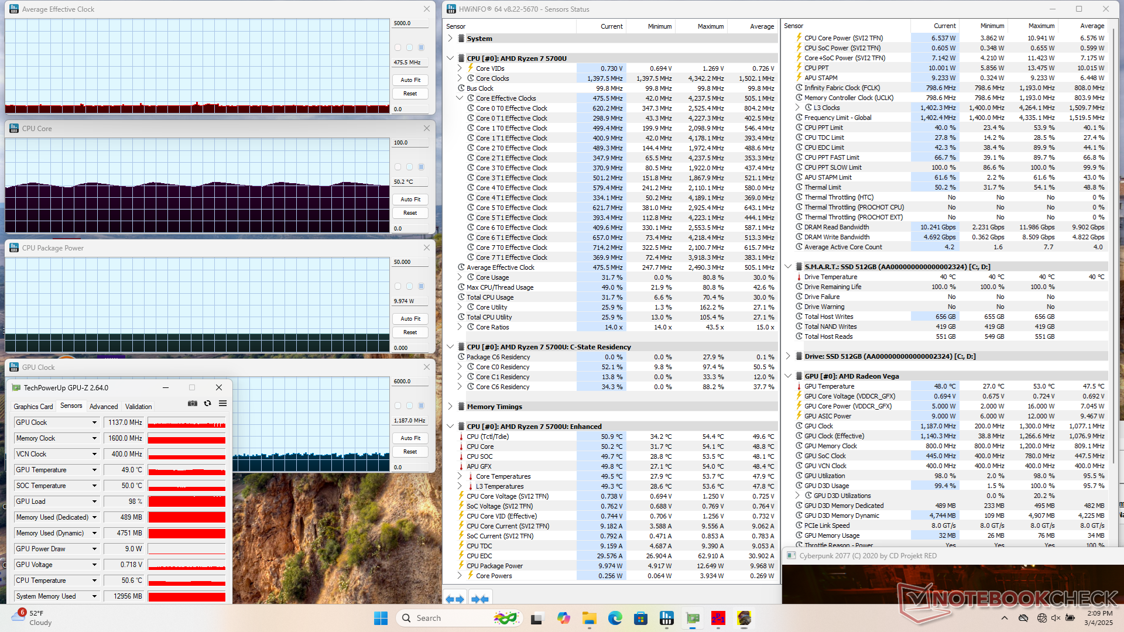Screen dimensions: 1124x632
Task: Click taskbar clock showing 2:09 PM
Action: 1098,617
